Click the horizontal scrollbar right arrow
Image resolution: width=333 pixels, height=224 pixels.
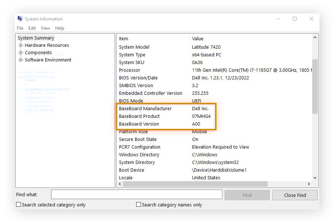point(308,184)
